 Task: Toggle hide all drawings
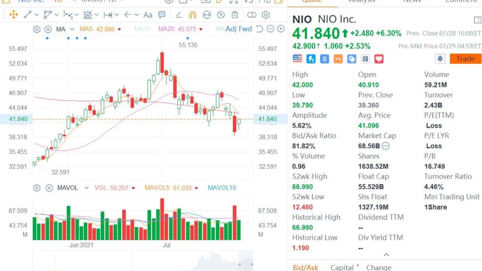click(221, 15)
